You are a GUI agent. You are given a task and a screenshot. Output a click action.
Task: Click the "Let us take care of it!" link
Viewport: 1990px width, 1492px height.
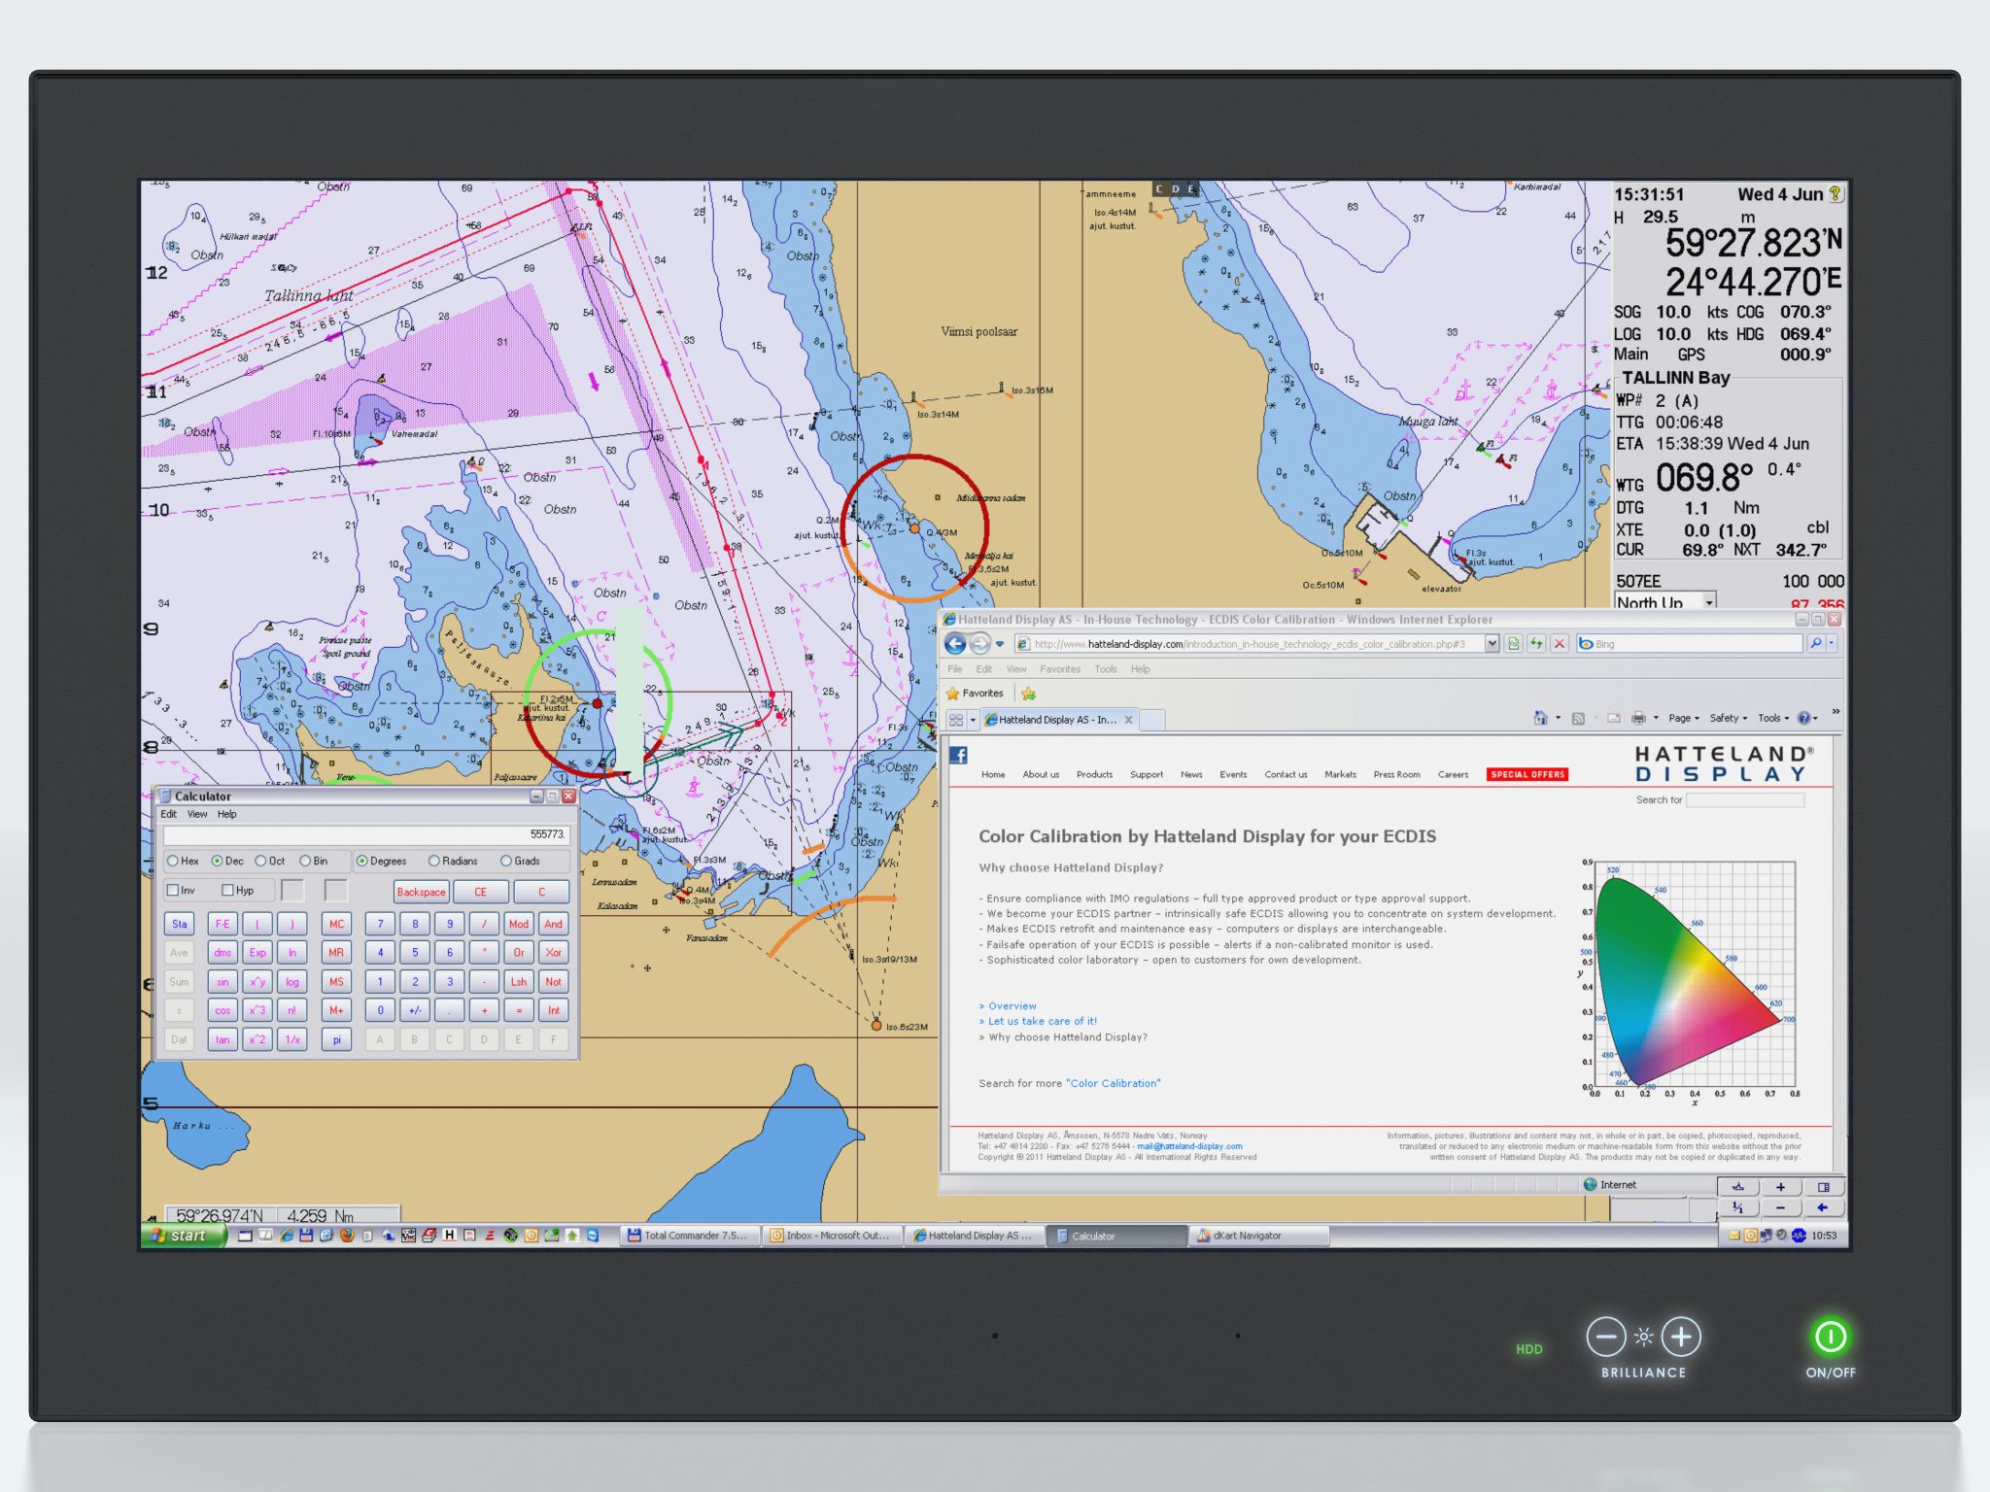[1042, 1021]
